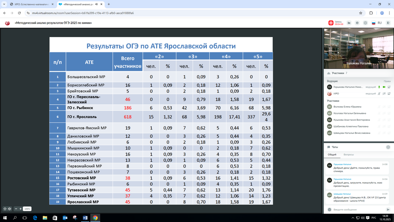Click the exit room icon
Image resolution: width=394 pixels, height=222 pixels.
(x=388, y=23)
